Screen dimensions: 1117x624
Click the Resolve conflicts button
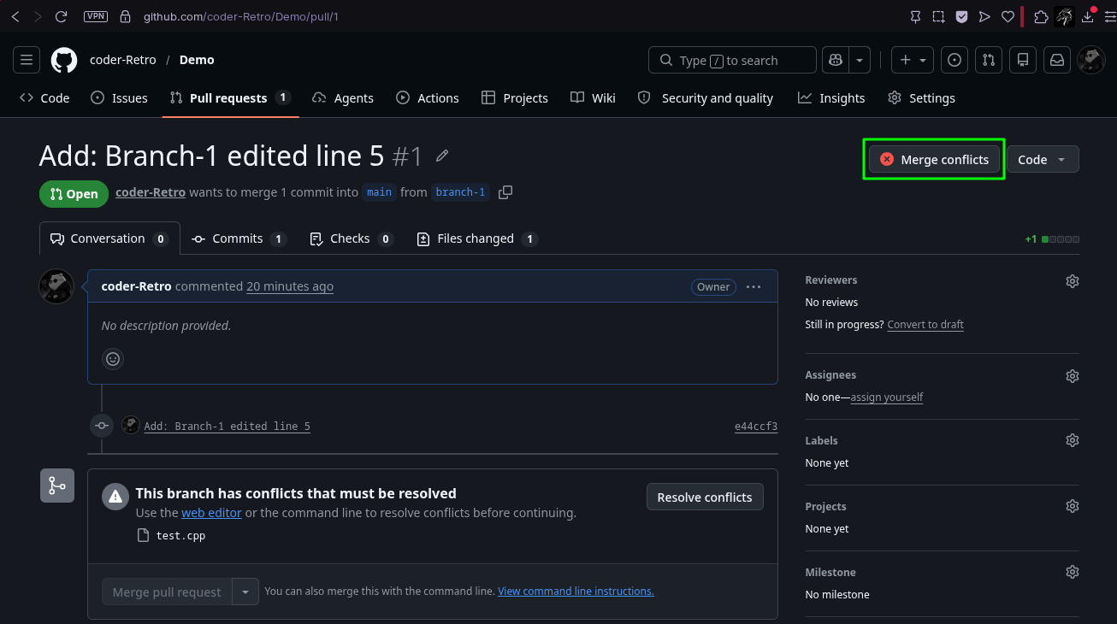click(705, 497)
